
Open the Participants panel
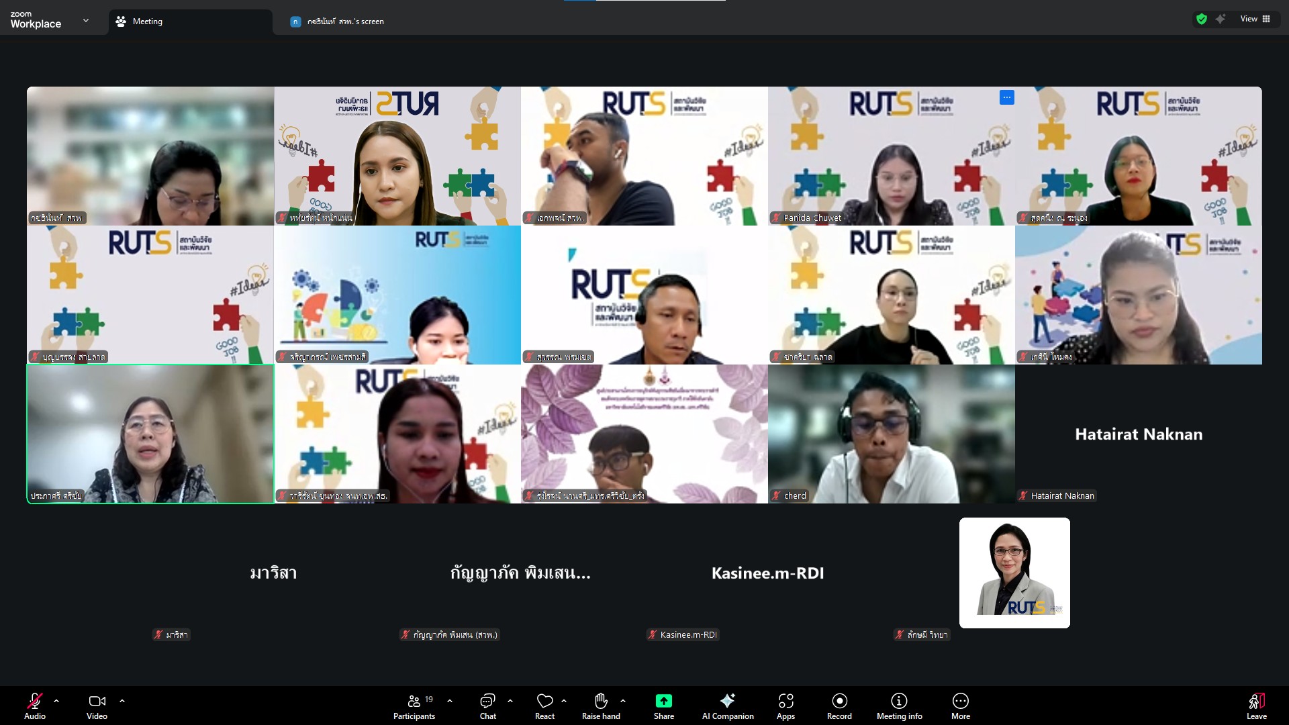[x=414, y=706]
